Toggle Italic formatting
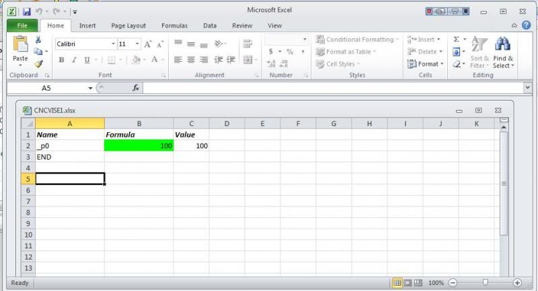 point(74,60)
